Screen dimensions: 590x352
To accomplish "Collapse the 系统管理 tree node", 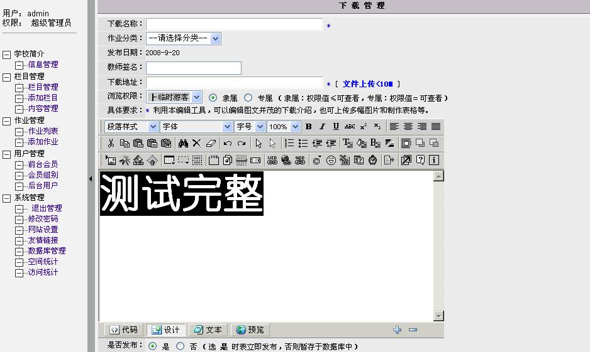I will (6, 198).
